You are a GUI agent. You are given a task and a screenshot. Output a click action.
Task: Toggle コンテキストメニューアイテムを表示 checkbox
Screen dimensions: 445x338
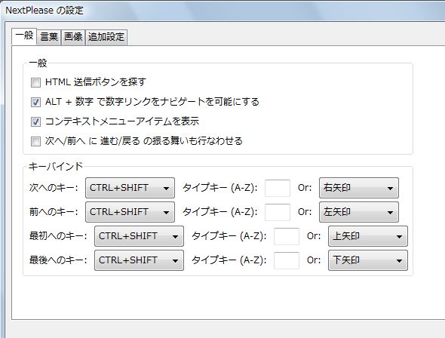pyautogui.click(x=35, y=121)
